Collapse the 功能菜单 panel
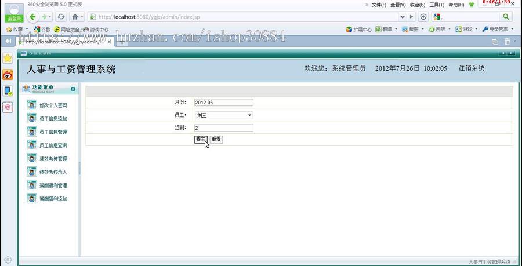The height and width of the screenshot is (266, 522). [73, 89]
